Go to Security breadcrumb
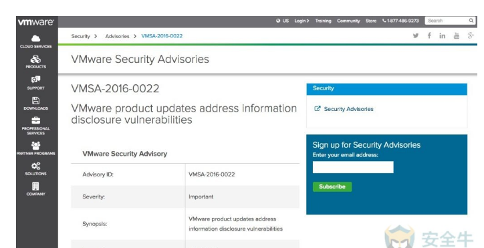Image resolution: width=484 pixels, height=248 pixels. (81, 36)
